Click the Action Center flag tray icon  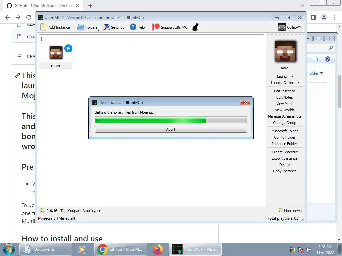tap(300, 250)
